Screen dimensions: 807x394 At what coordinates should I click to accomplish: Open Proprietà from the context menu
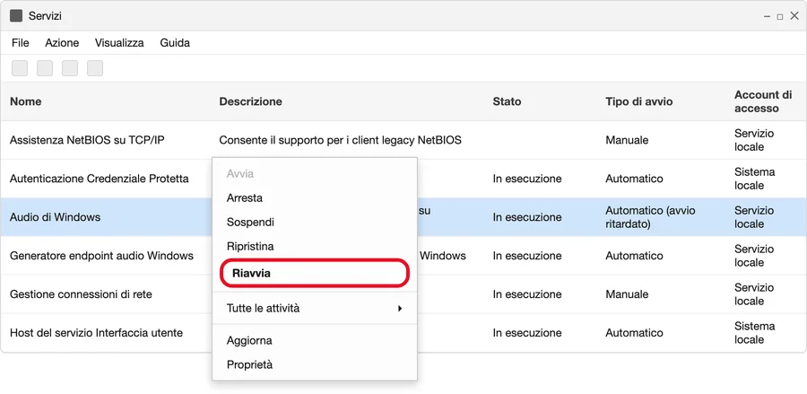point(315,364)
